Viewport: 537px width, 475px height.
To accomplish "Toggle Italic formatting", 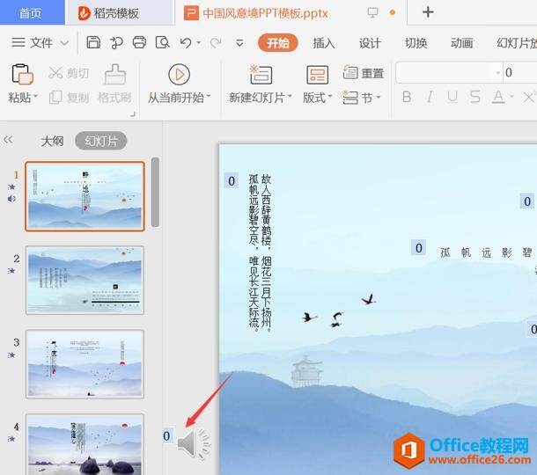I will 430,97.
